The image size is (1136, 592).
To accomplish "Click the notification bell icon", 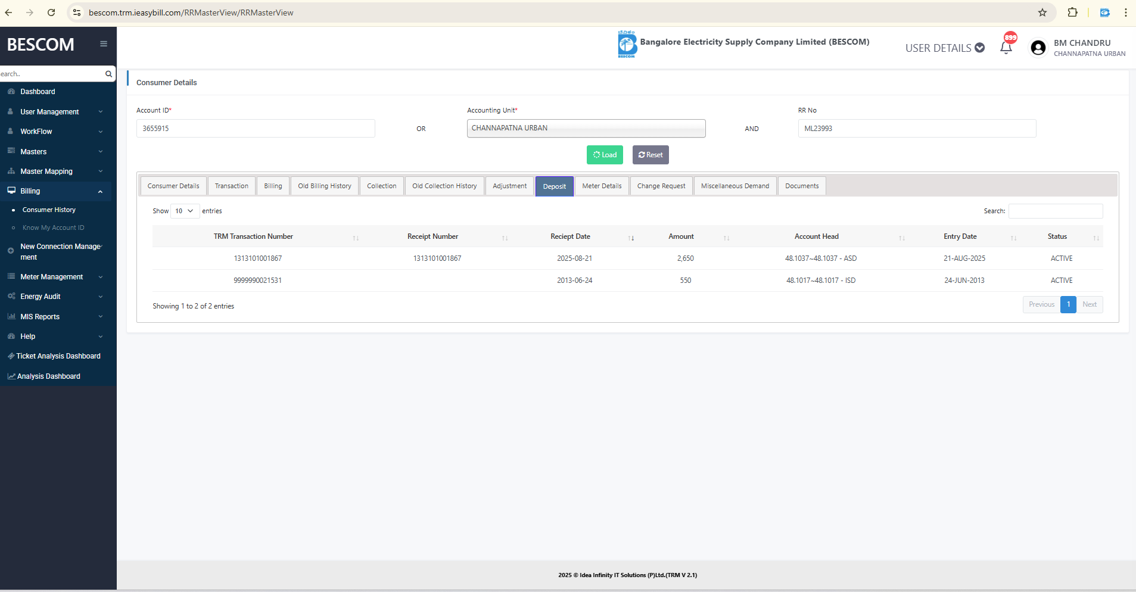I will 1006,48.
